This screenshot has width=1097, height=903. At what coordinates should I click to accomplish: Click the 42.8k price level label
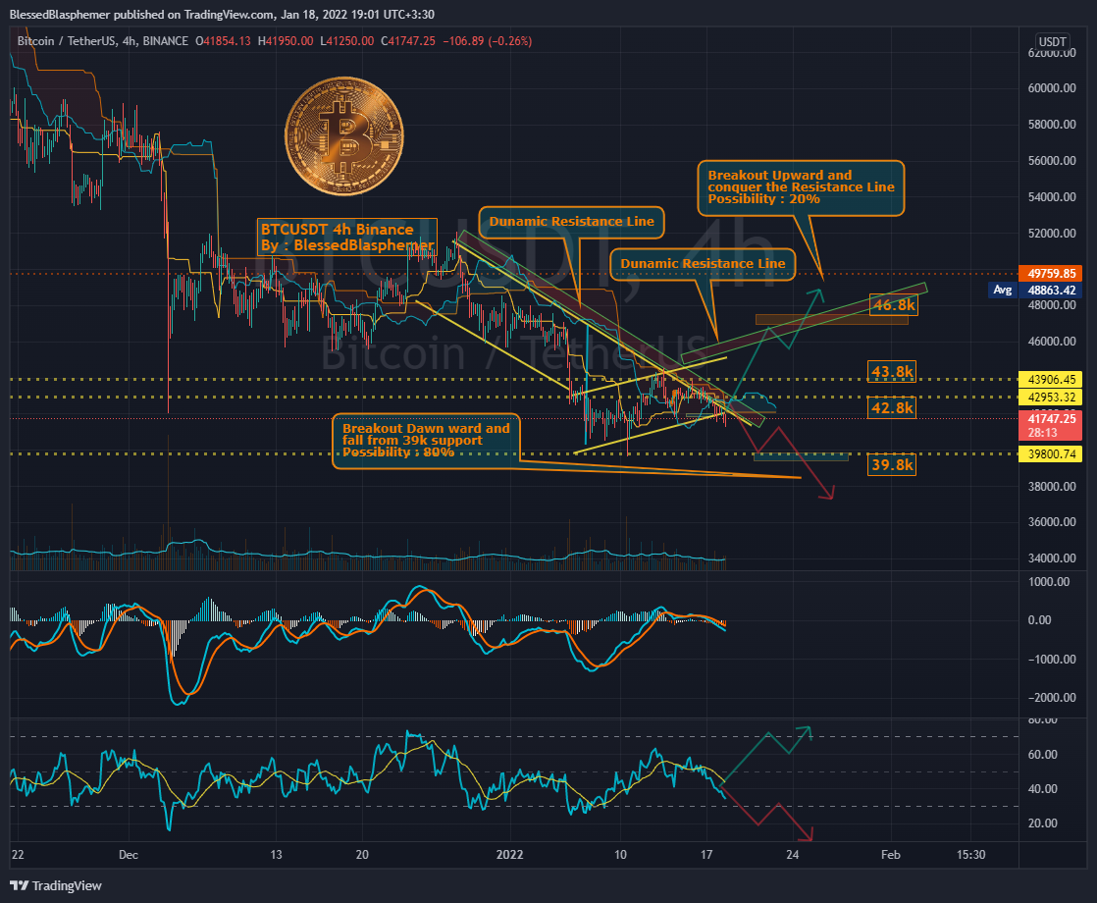892,407
